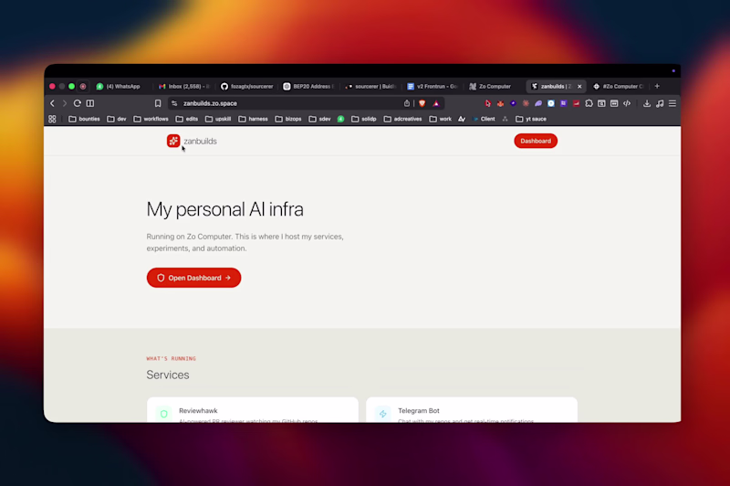Click the red cursor extension icon
Image resolution: width=730 pixels, height=486 pixels.
pyautogui.click(x=487, y=103)
